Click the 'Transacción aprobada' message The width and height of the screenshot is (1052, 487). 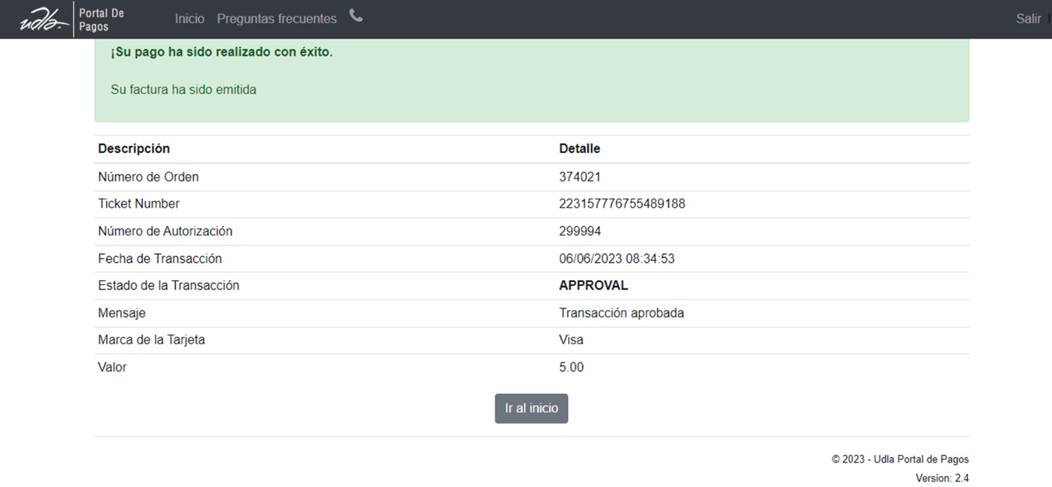point(621,313)
